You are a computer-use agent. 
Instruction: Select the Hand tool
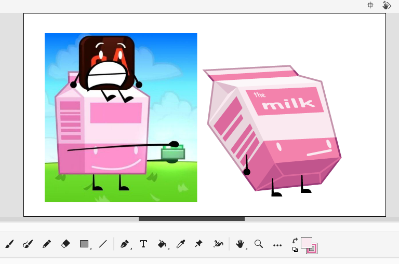240,244
